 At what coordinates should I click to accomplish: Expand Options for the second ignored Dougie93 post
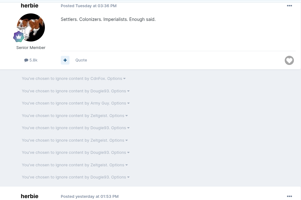click(120, 128)
